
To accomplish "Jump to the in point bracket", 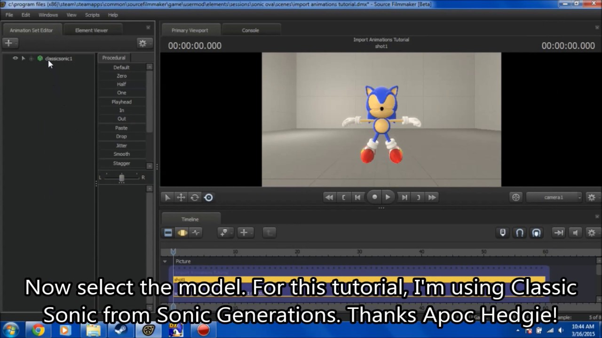I will tap(344, 198).
